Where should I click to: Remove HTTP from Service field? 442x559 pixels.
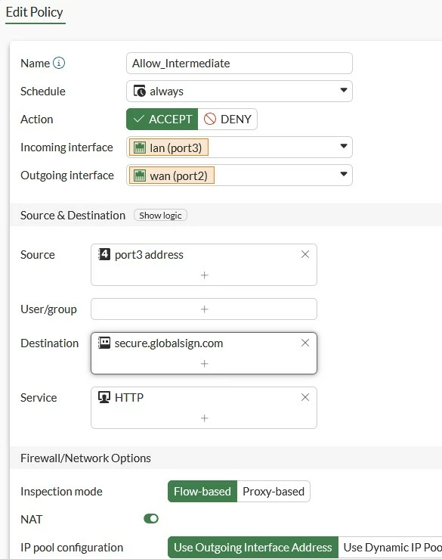[x=305, y=397]
